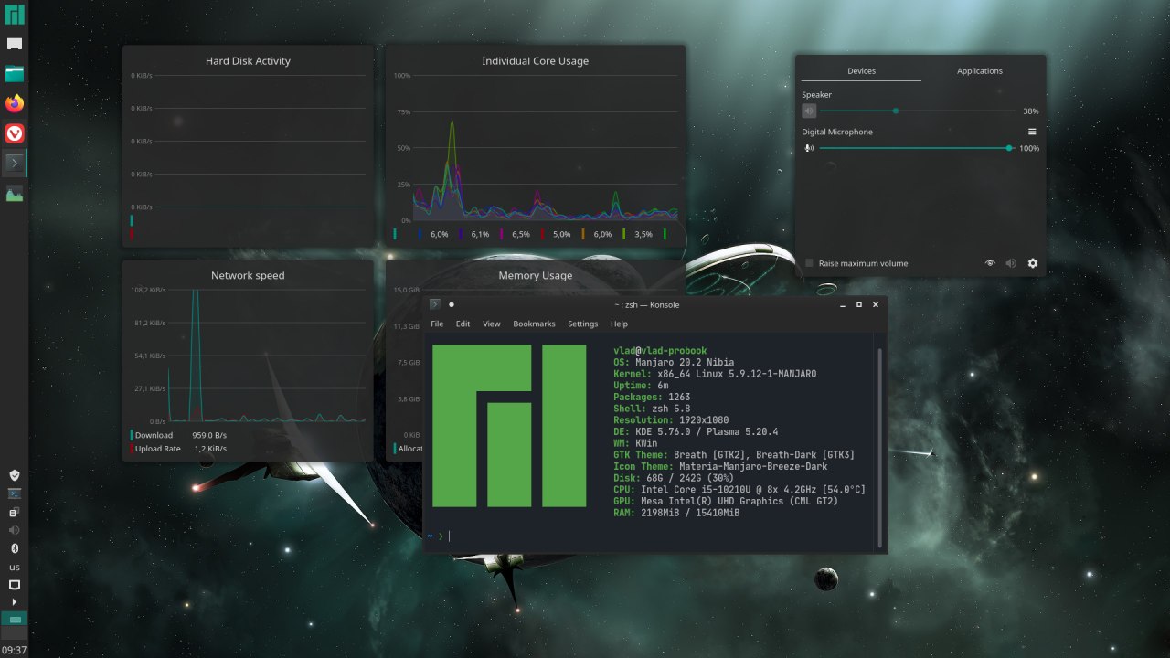Viewport: 1170px width, 658px height.
Task: Switch keyboard layout via US indicator
Action: coord(15,567)
